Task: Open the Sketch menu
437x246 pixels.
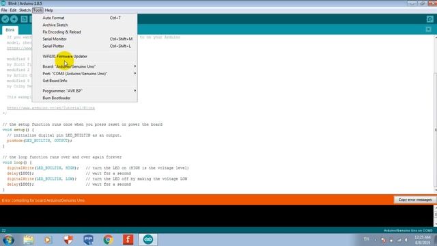Action: pyautogui.click(x=25, y=10)
